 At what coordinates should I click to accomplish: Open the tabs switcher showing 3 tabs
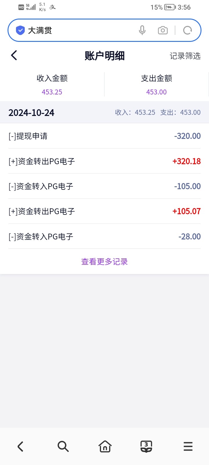146,446
